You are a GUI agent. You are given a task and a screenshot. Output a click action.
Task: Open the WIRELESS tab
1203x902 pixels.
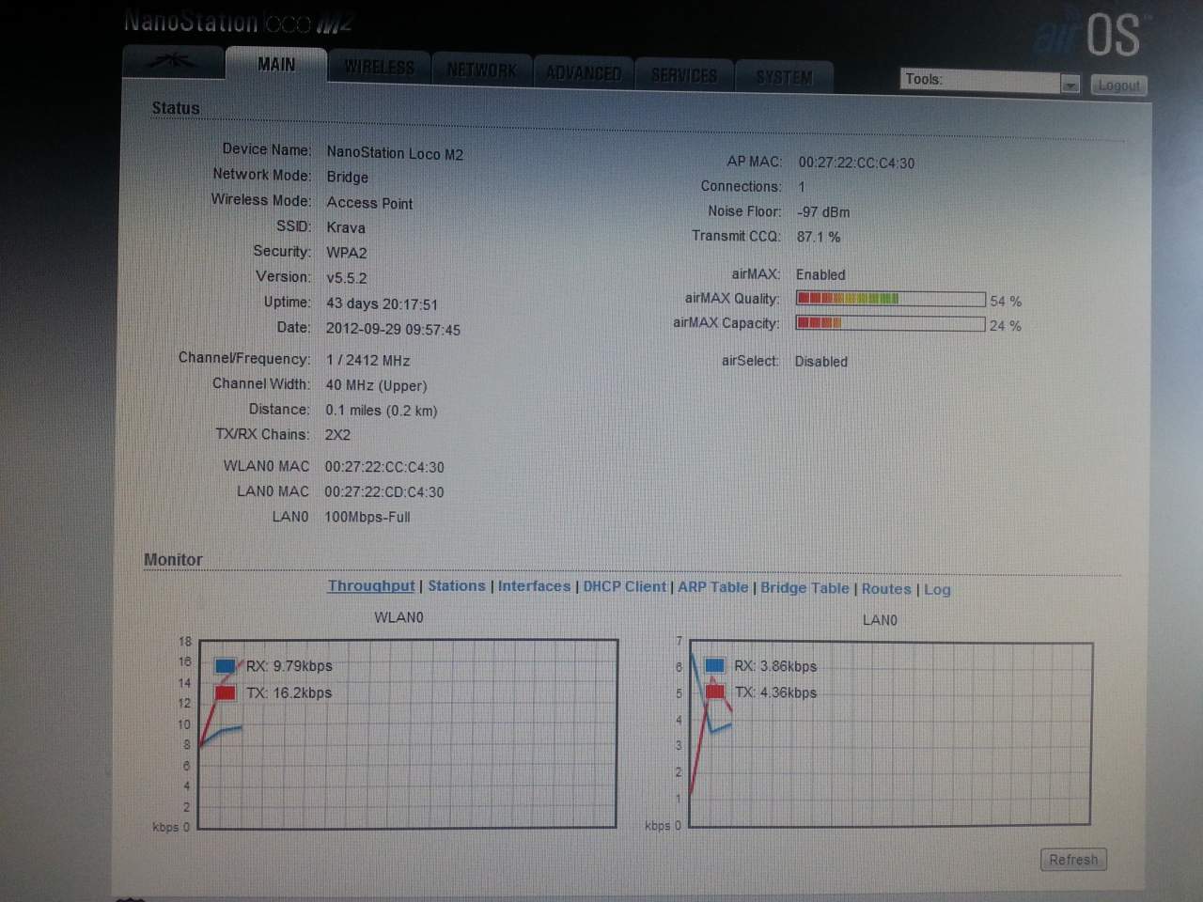tap(379, 68)
